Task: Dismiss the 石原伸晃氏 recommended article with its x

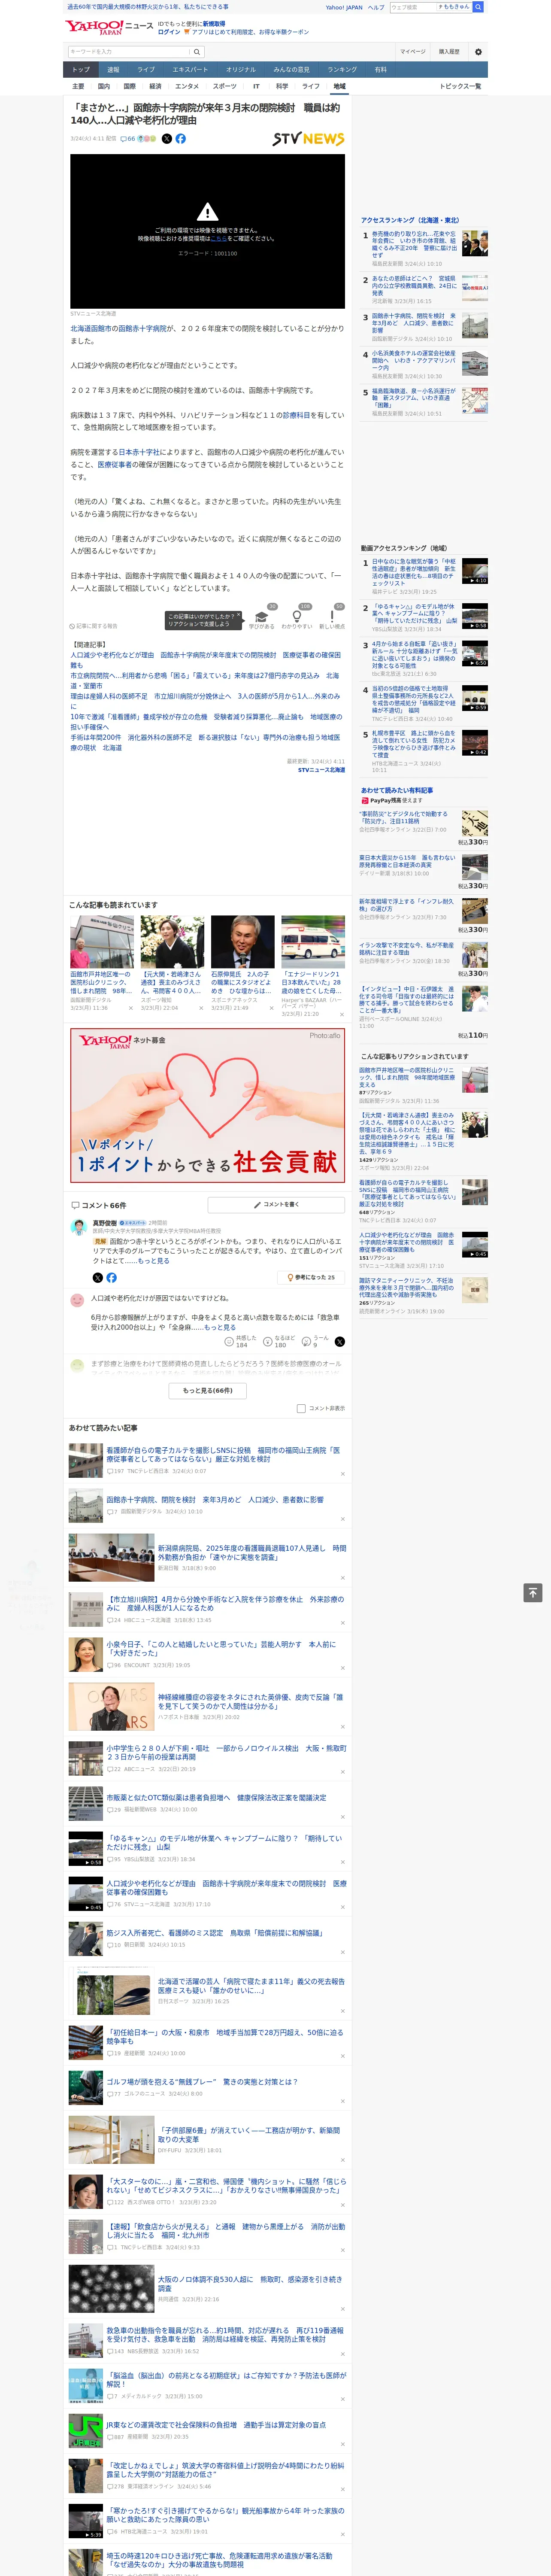Action: [272, 1008]
